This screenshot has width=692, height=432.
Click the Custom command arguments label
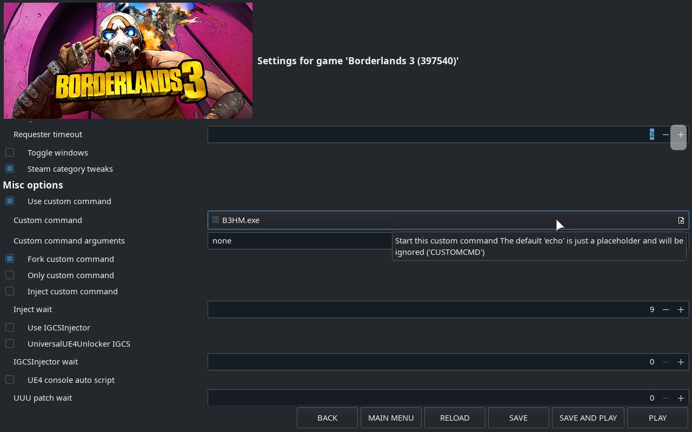69,241
